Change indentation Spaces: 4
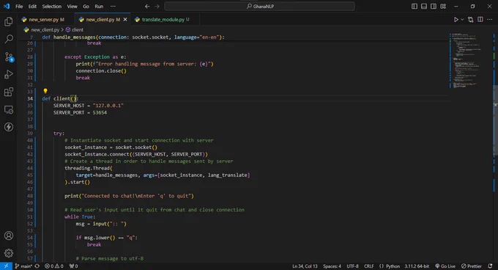Viewport: 498px width, 270px height. [x=332, y=266]
